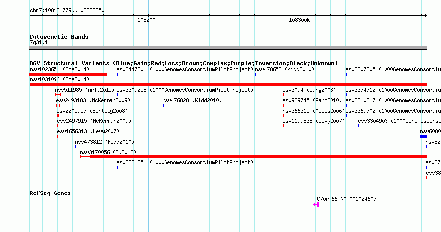Image resolution: width=441 pixels, height=232 pixels.
Task: Click the nsv1031096 (Coe2014) variant label
Action: [x=59, y=79]
